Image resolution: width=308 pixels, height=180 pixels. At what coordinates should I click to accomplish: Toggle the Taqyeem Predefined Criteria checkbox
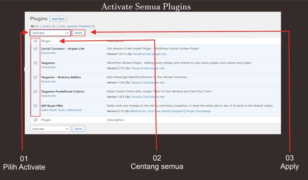pos(35,91)
